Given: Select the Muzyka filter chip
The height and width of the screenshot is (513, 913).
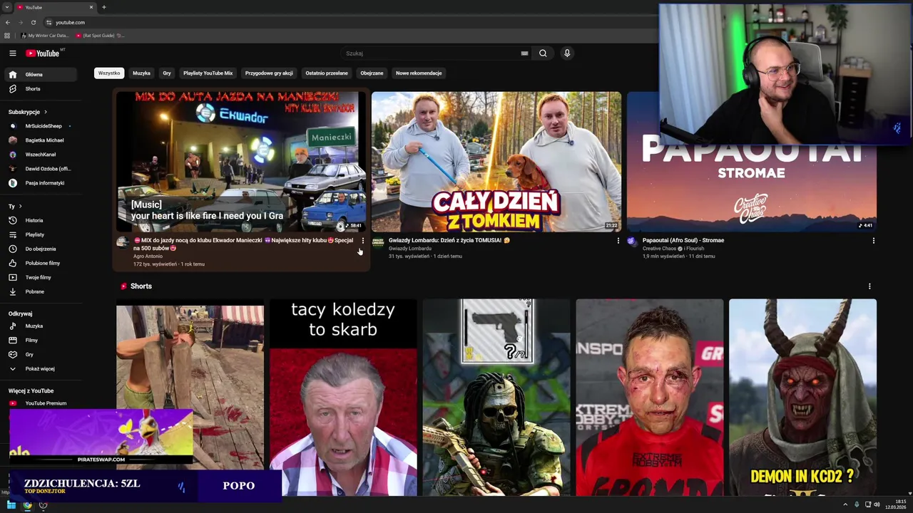Looking at the screenshot, I should 141,73.
